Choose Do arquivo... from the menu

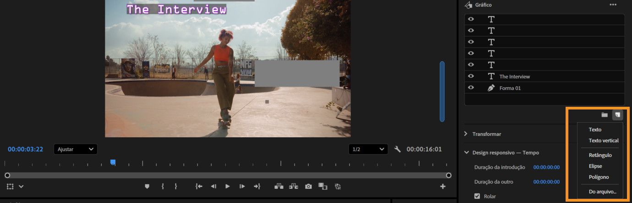pyautogui.click(x=603, y=192)
